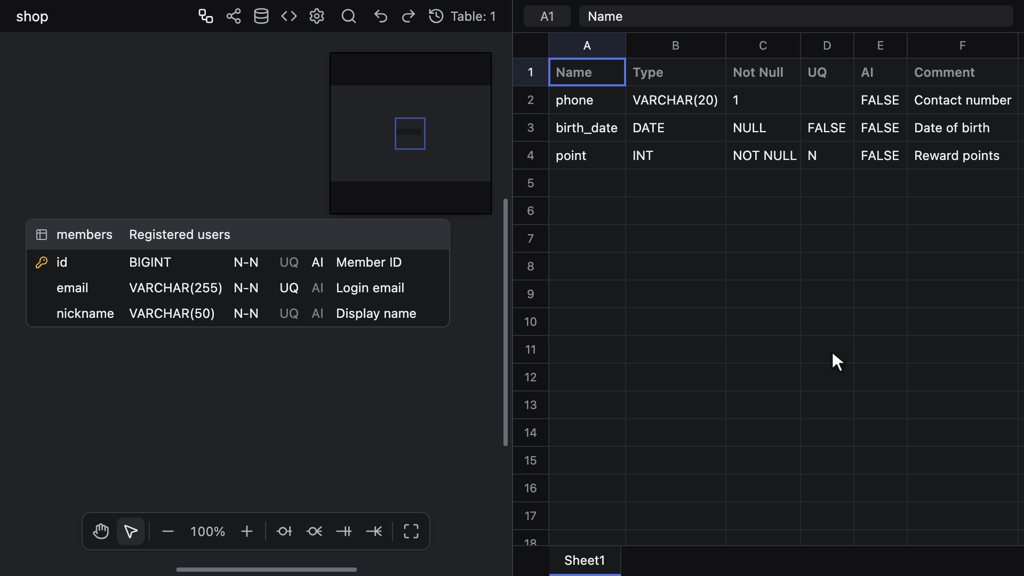
Task: Select the zero-or-many relationship tool
Action: pyautogui.click(x=314, y=531)
